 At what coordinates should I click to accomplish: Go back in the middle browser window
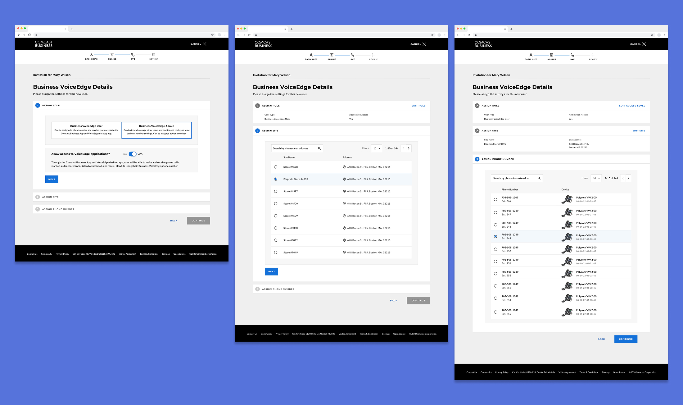click(x=238, y=35)
